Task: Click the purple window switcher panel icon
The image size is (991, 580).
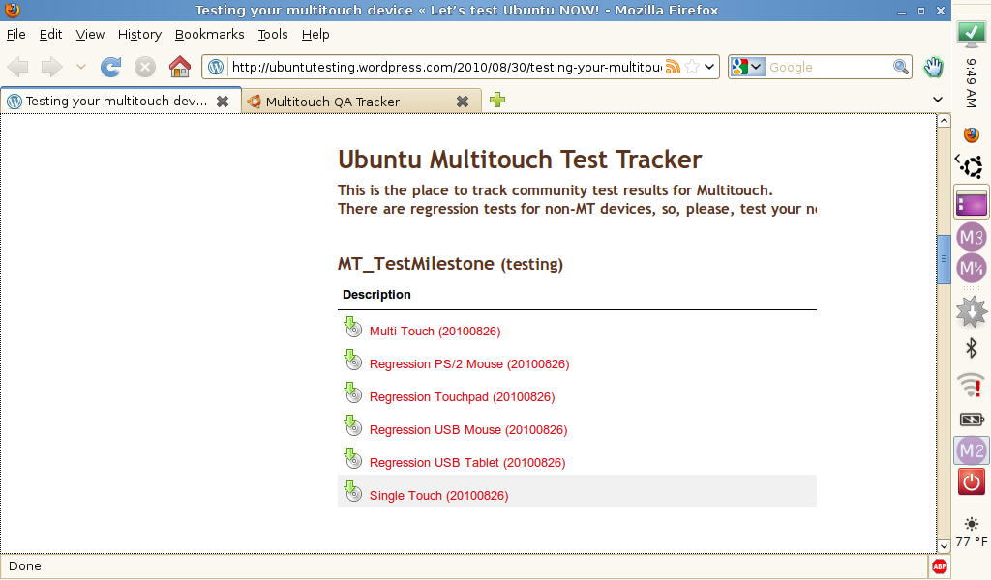Action: [972, 203]
